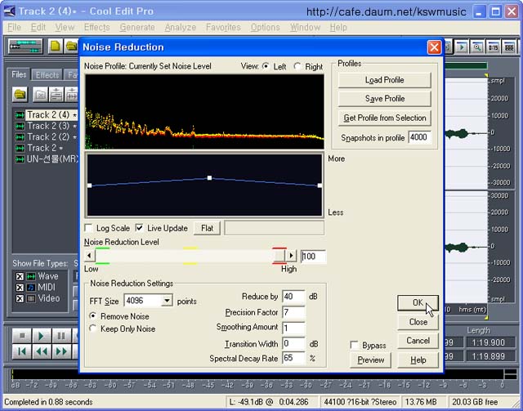Click the time display format toolbar icon
The width and height of the screenshot is (523, 411).
493,47
